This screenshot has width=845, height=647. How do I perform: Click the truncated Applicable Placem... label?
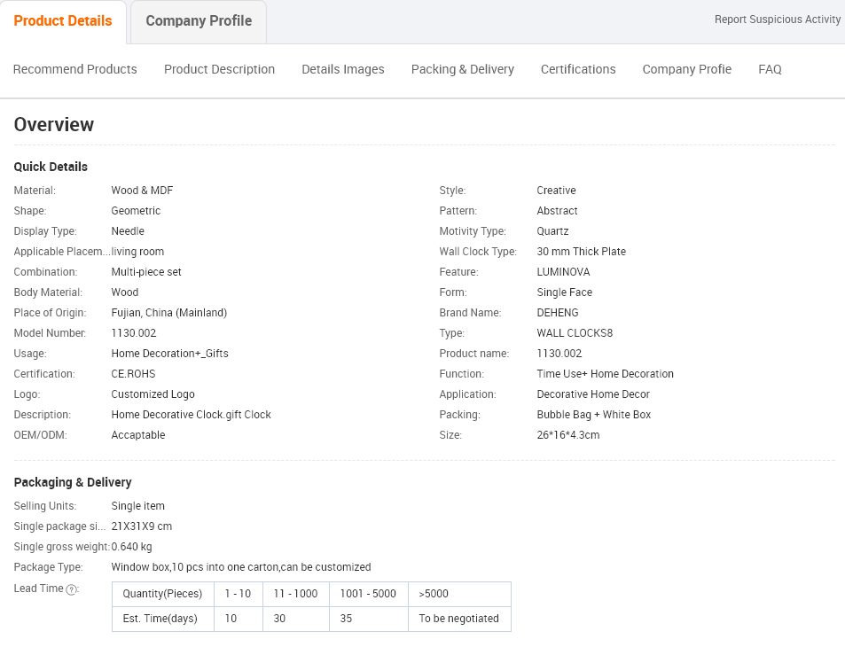click(61, 252)
